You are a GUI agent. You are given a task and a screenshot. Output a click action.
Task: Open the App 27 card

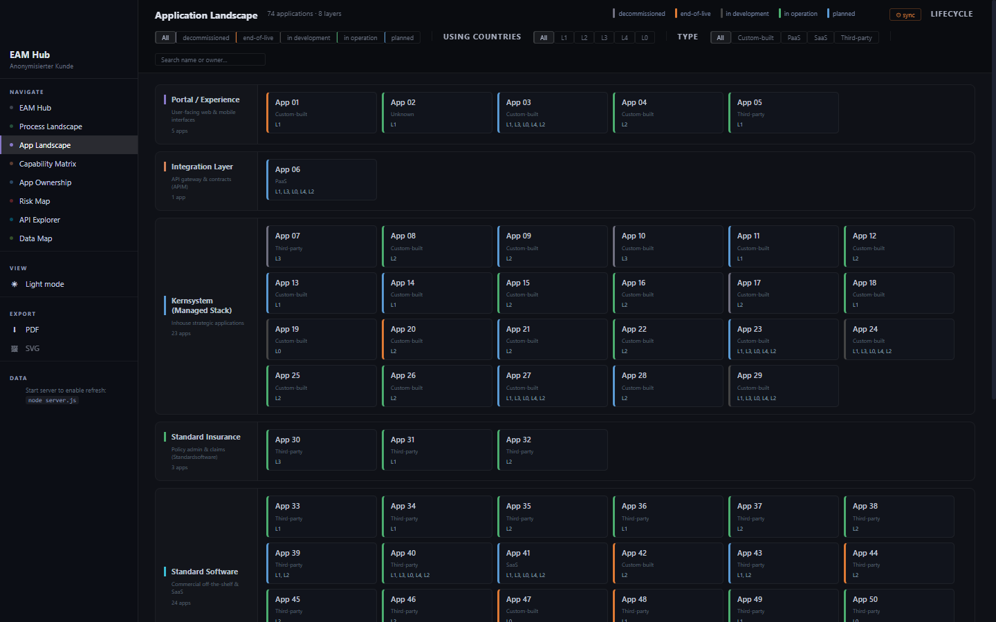pyautogui.click(x=553, y=386)
